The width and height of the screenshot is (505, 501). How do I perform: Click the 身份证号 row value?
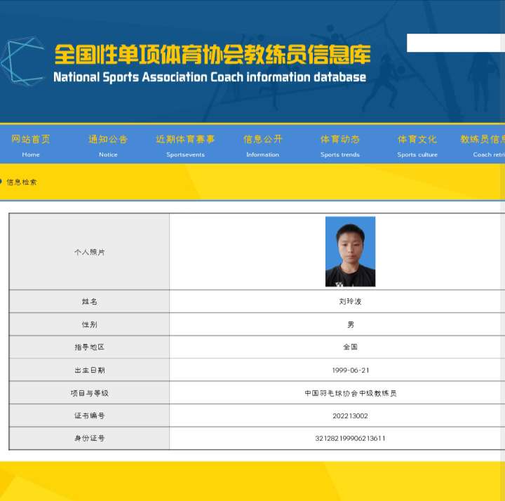(350, 438)
